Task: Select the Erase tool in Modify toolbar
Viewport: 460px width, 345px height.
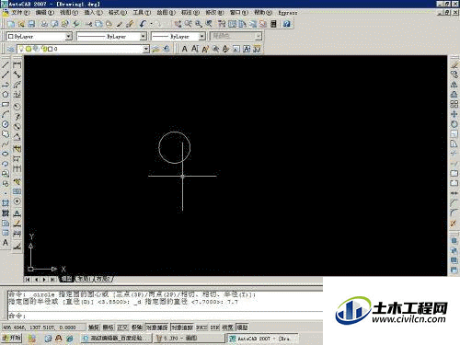Action: [454, 64]
